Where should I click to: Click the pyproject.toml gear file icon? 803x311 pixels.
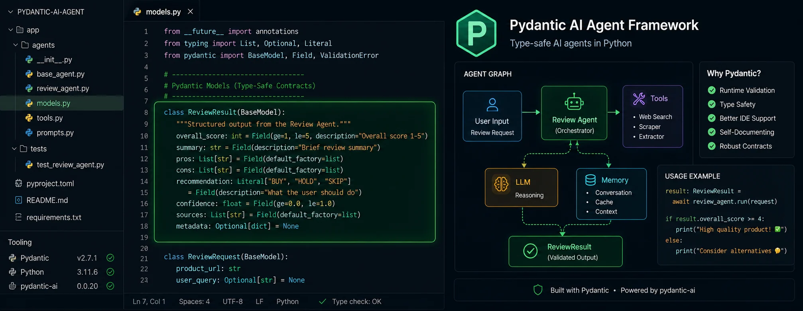tap(18, 183)
